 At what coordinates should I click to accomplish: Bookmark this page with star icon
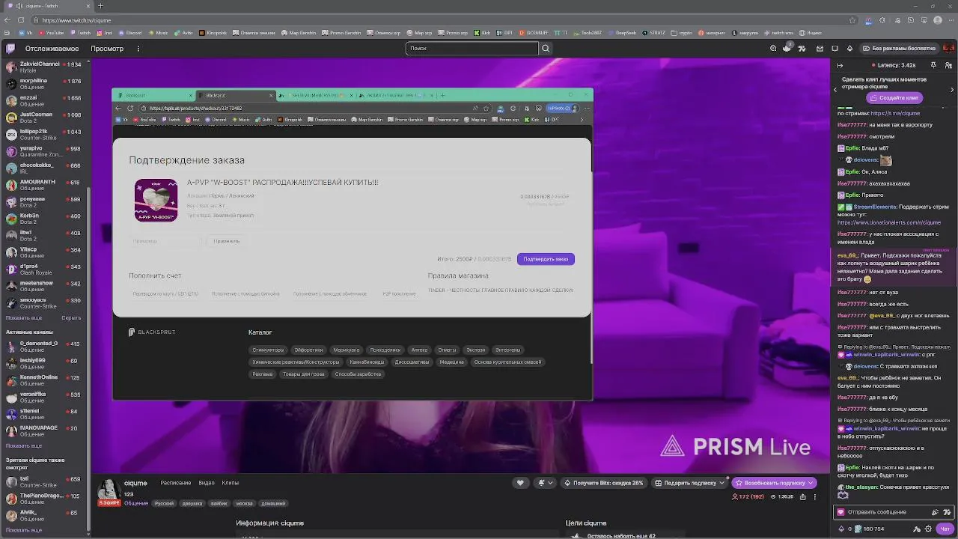click(x=852, y=20)
